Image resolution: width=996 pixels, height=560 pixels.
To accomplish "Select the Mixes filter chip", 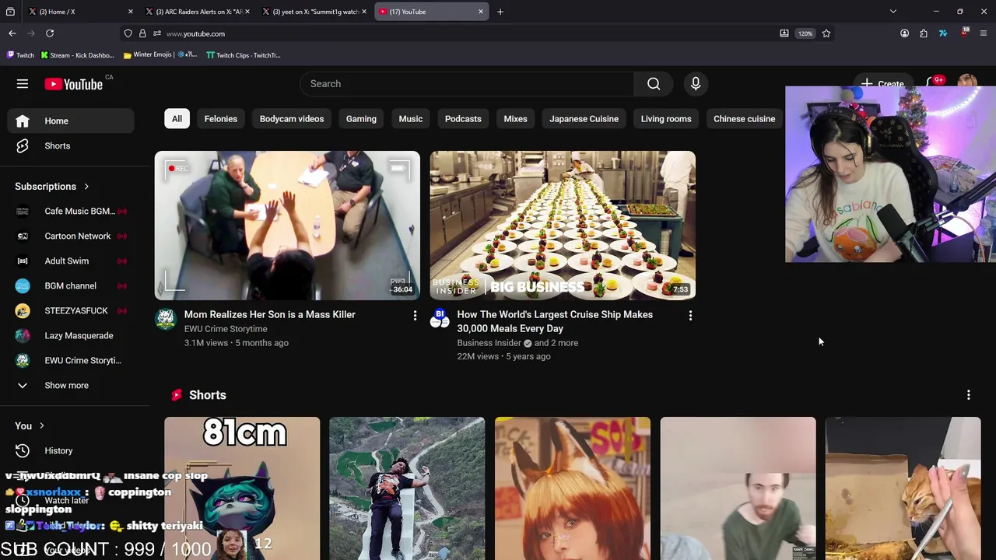I will (515, 119).
